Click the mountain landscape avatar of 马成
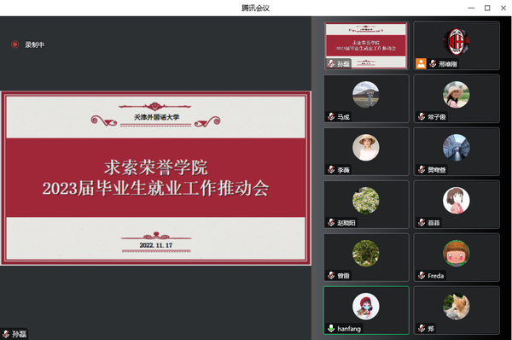The width and height of the screenshot is (512, 340). (x=366, y=95)
